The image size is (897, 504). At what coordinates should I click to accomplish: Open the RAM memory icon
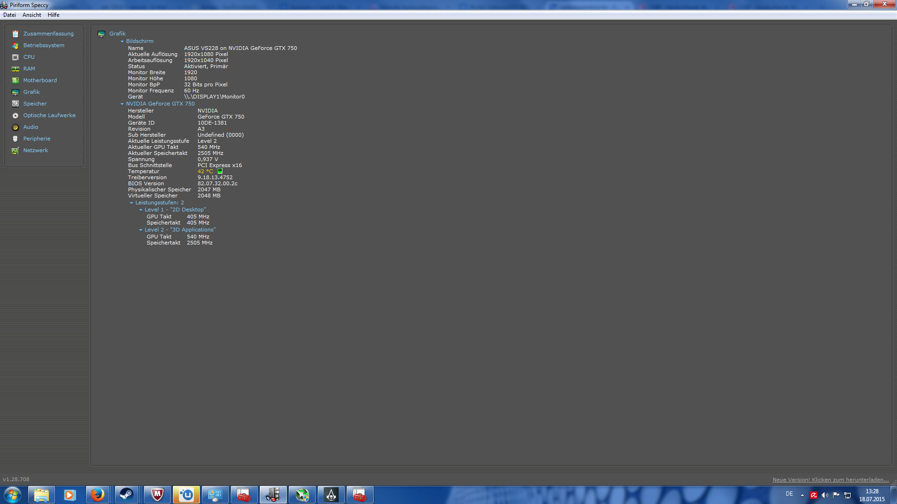[x=15, y=69]
